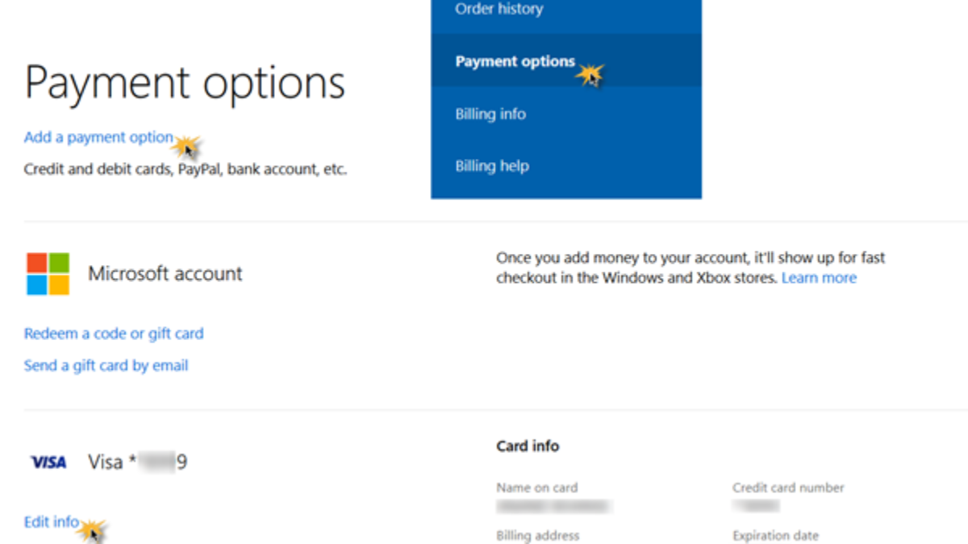Click Redeem a code or gift card
This screenshot has width=968, height=544.
pyautogui.click(x=114, y=334)
